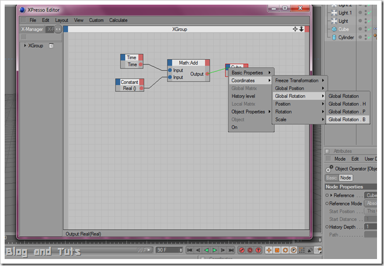Click the XGroup pan arrows icon

(x=295, y=29)
